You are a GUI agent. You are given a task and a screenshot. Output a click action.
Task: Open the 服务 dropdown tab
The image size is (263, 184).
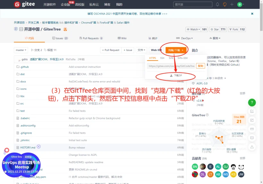pos(215,38)
